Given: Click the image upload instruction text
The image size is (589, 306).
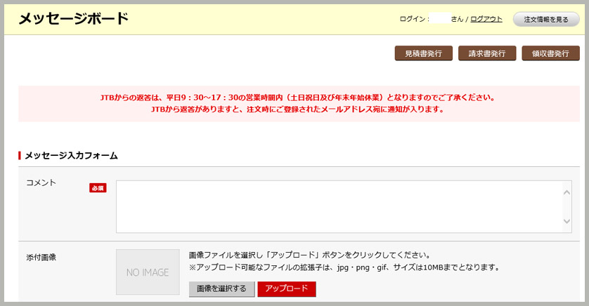Looking at the screenshot, I should (309, 255).
